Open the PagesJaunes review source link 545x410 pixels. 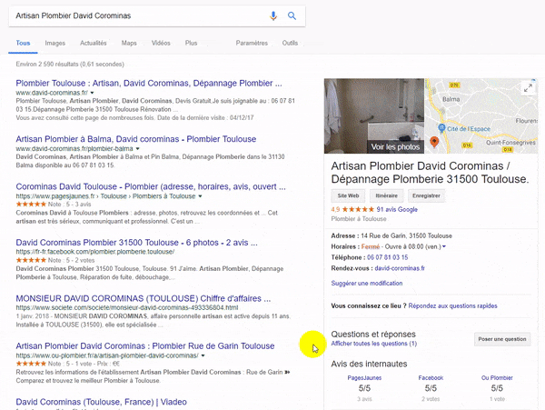[364, 377]
